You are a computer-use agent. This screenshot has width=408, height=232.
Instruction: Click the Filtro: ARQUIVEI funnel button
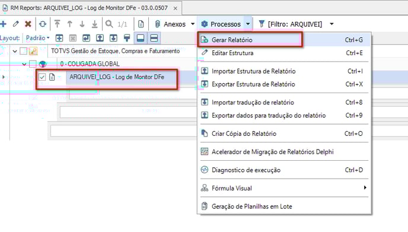tap(291, 24)
